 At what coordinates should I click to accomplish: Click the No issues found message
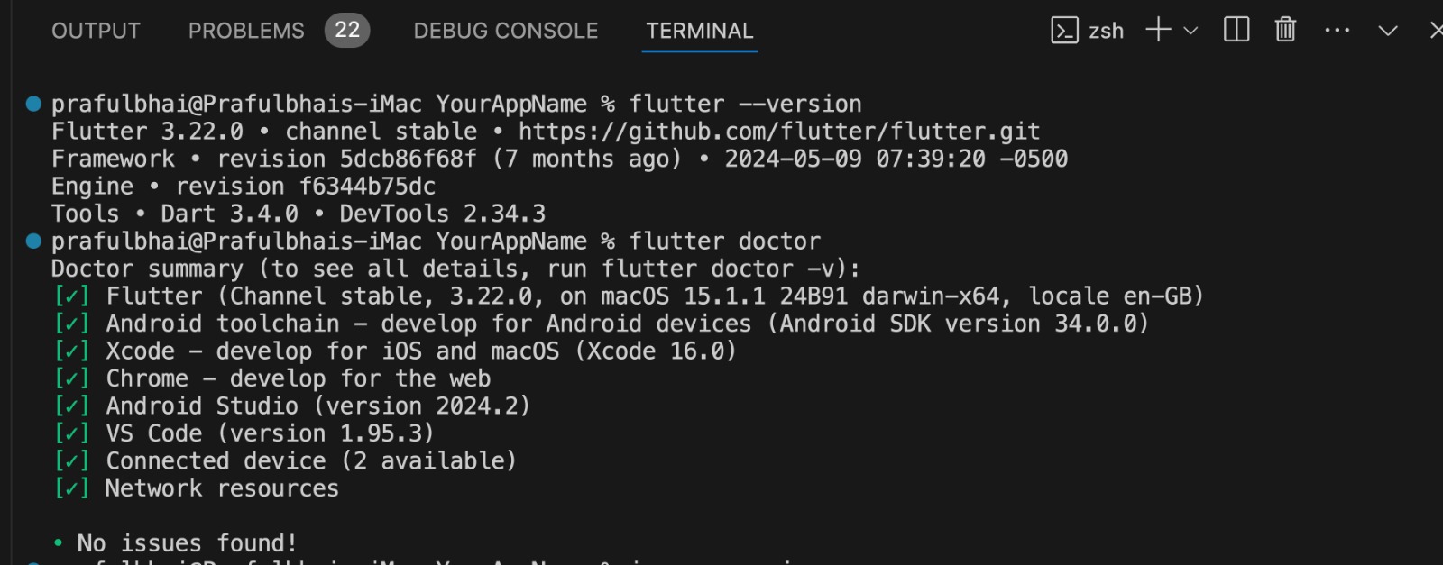tap(187, 543)
